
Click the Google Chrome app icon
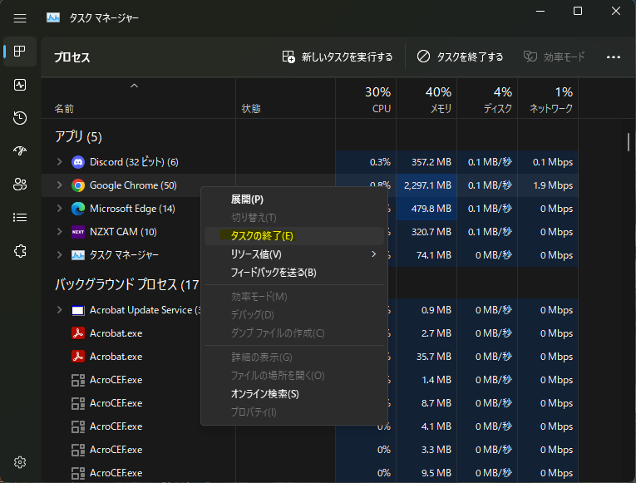[x=78, y=185]
